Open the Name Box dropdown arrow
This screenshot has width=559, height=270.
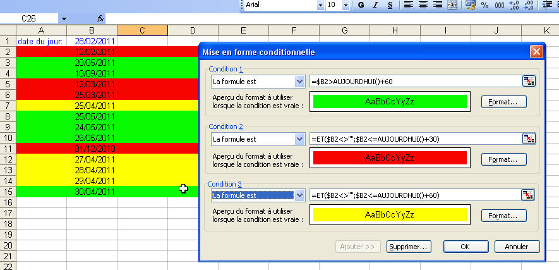click(x=64, y=18)
